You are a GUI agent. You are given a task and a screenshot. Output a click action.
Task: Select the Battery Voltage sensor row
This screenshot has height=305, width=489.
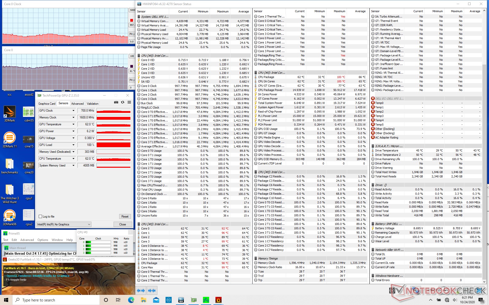pos(426,228)
